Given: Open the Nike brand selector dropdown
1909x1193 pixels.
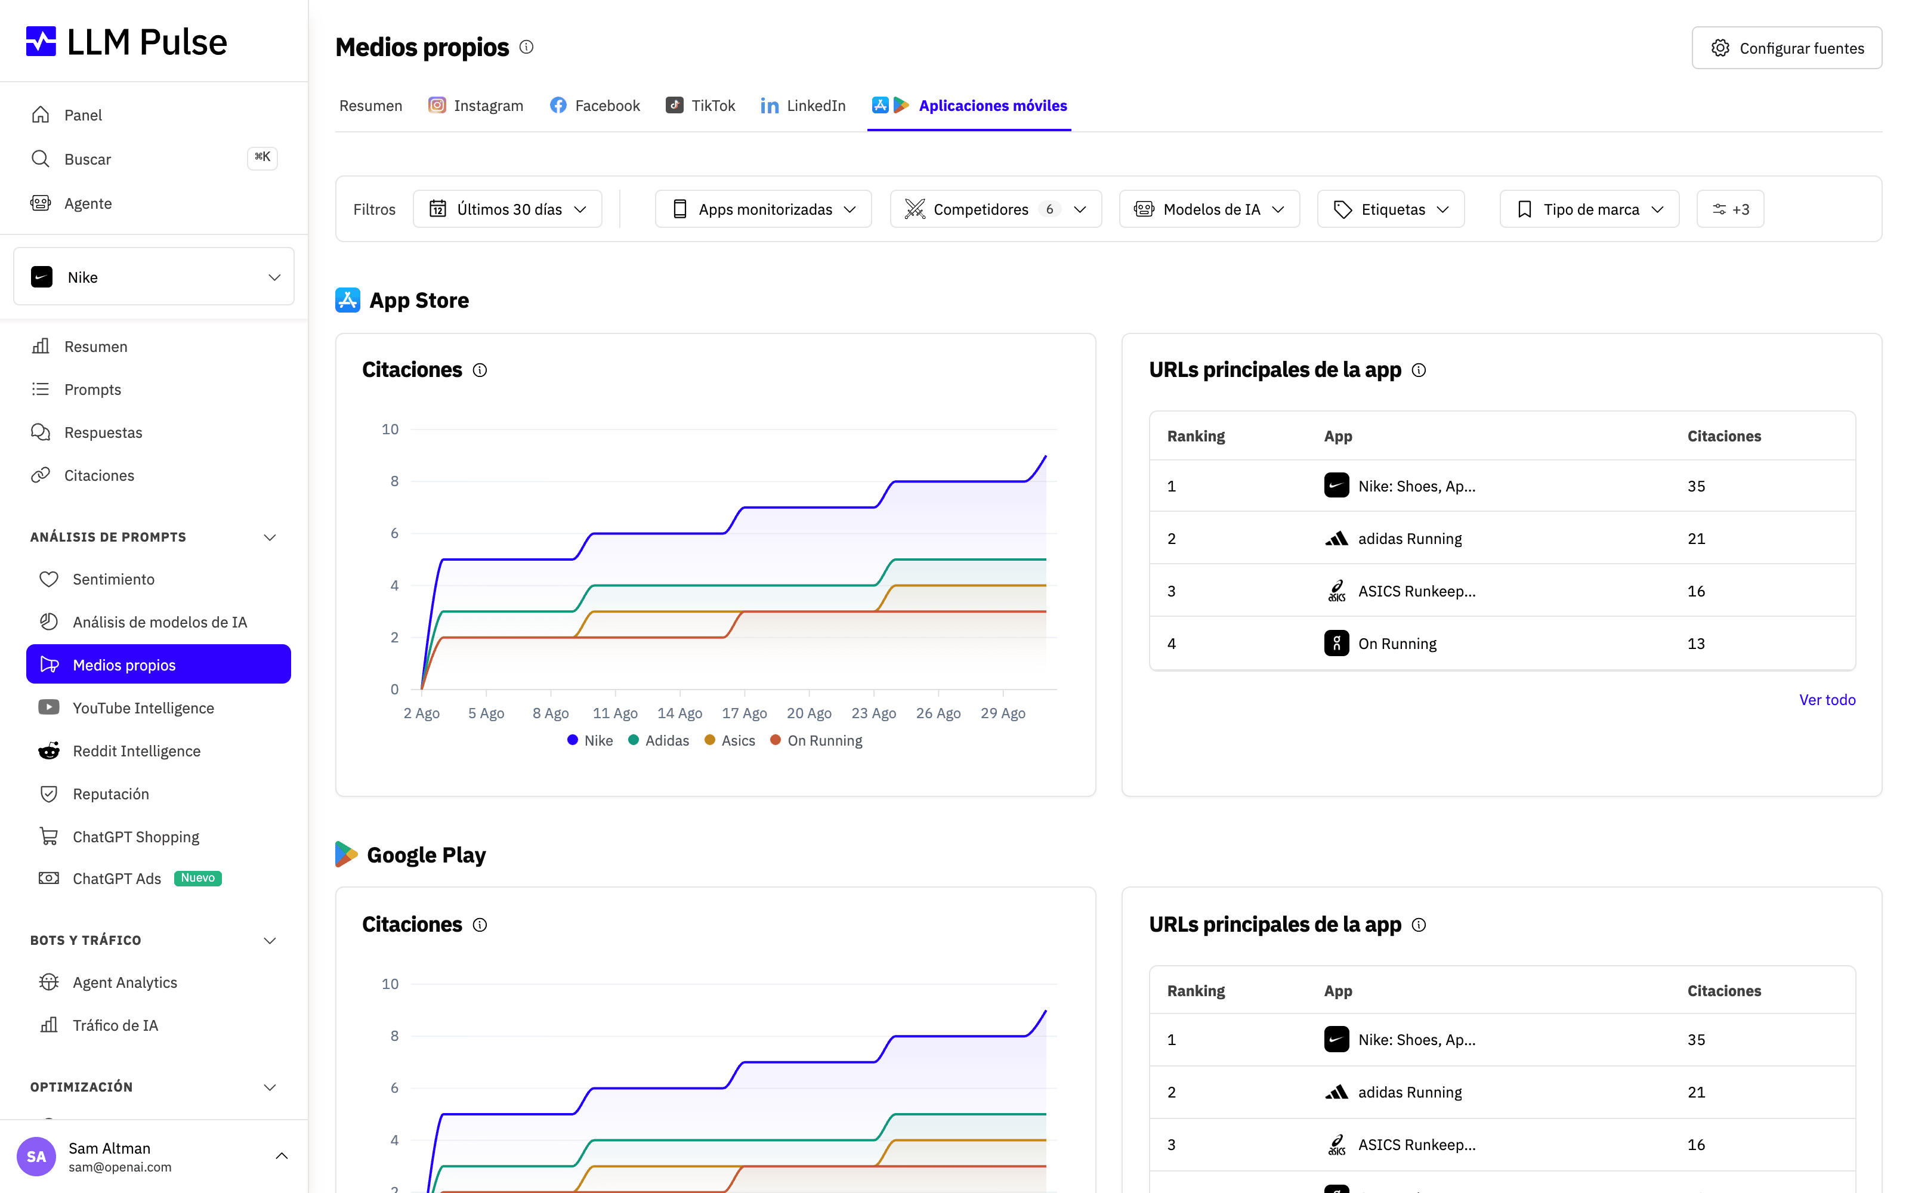Looking at the screenshot, I should (154, 277).
